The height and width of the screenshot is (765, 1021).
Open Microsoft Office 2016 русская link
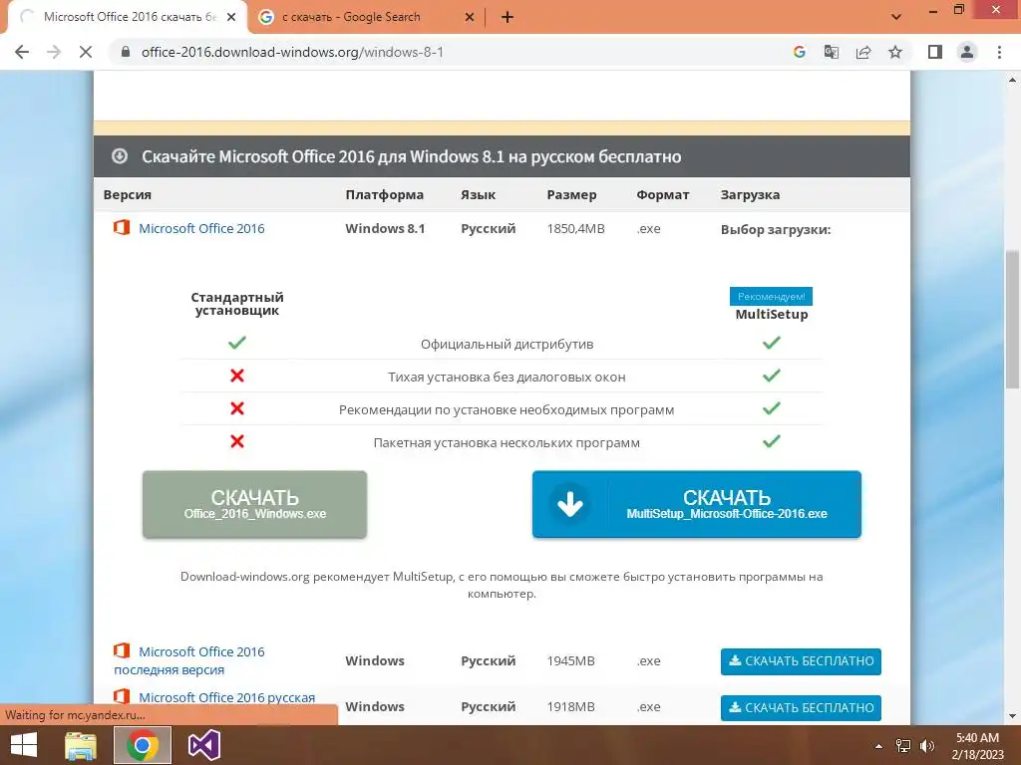click(x=226, y=697)
